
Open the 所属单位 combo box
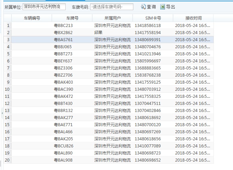coord(44,7)
